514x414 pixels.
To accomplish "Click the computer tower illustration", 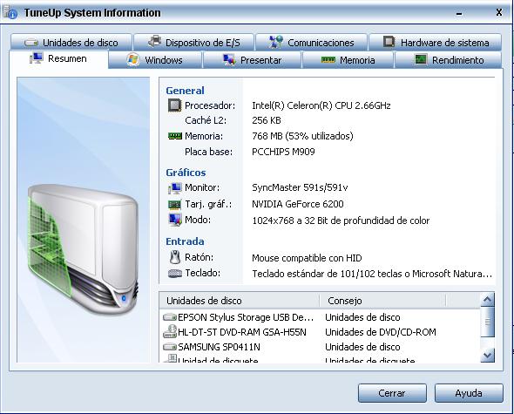I will click(x=84, y=249).
